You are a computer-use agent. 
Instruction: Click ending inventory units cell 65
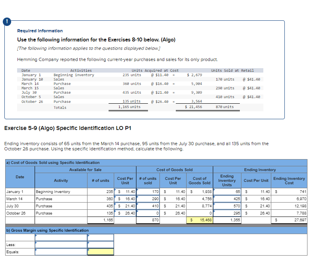[227, 192]
